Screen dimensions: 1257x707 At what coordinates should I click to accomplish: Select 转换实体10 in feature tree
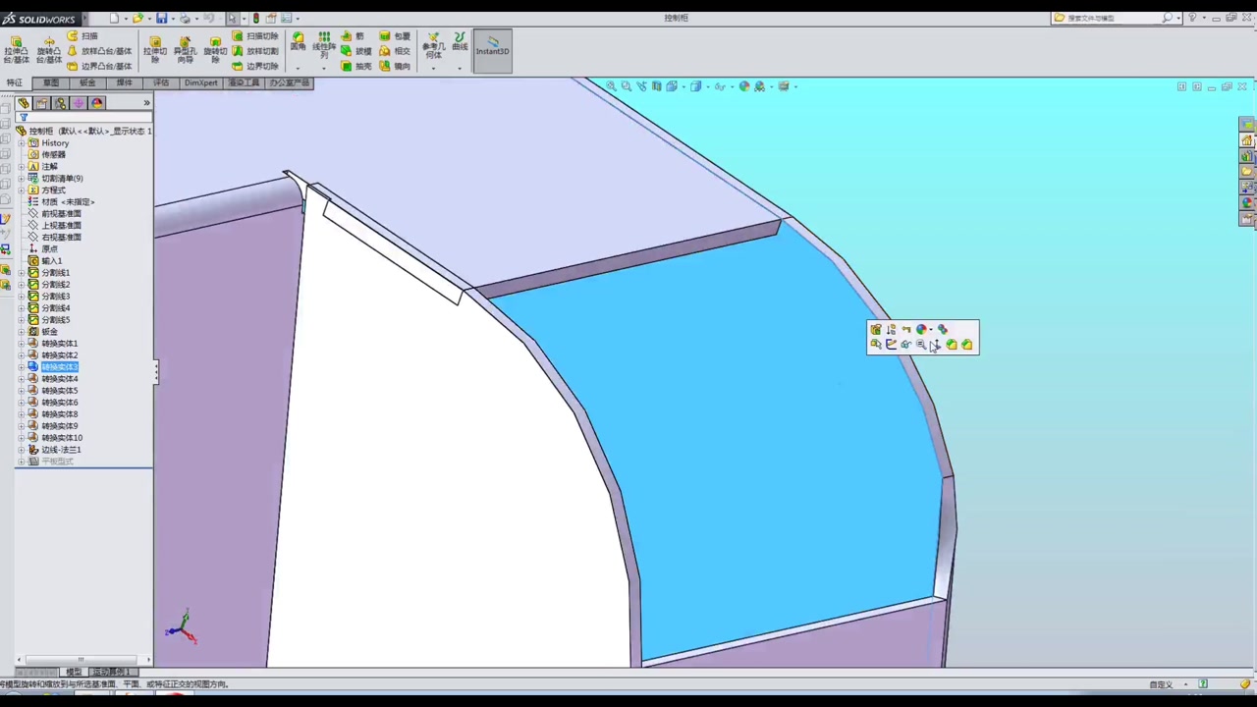point(62,438)
